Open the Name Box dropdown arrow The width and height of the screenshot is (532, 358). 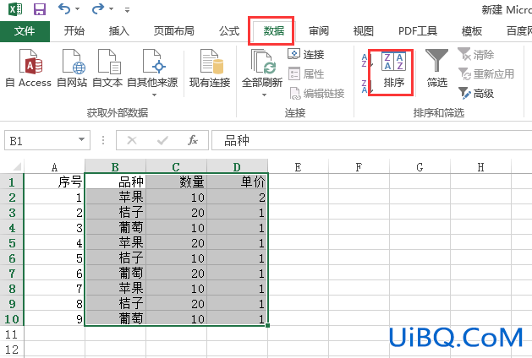[81, 139]
